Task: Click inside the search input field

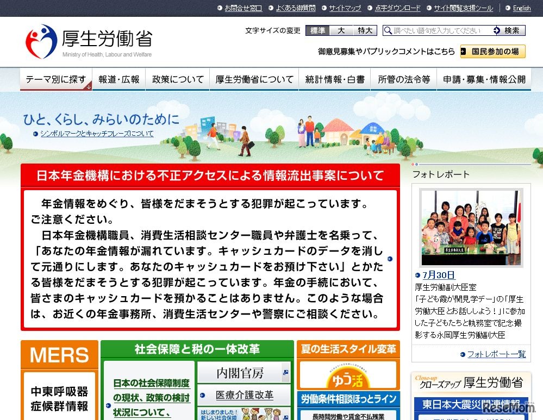Action: pos(440,30)
